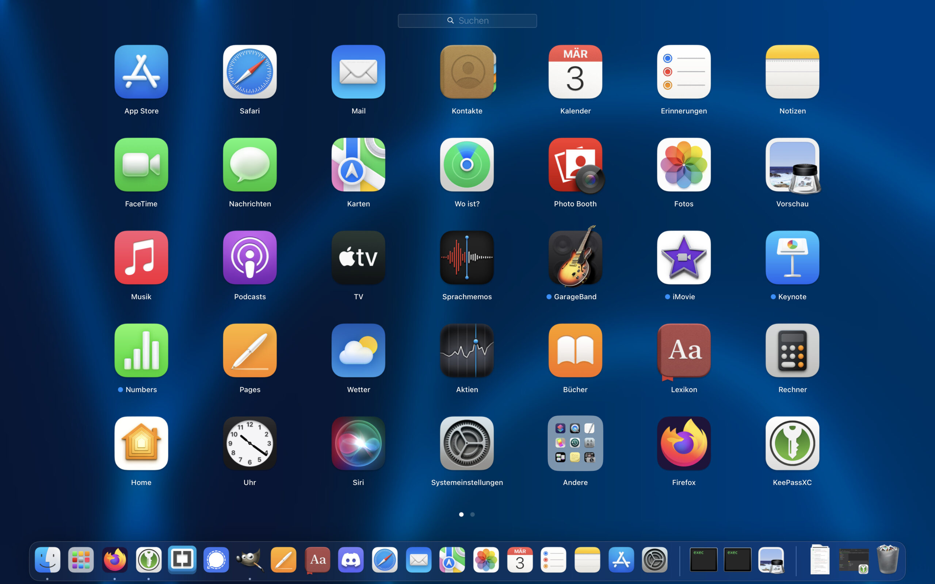935x584 pixels.
Task: Open Systemeinstellungen in the Launchpad grid
Action: pyautogui.click(x=467, y=443)
